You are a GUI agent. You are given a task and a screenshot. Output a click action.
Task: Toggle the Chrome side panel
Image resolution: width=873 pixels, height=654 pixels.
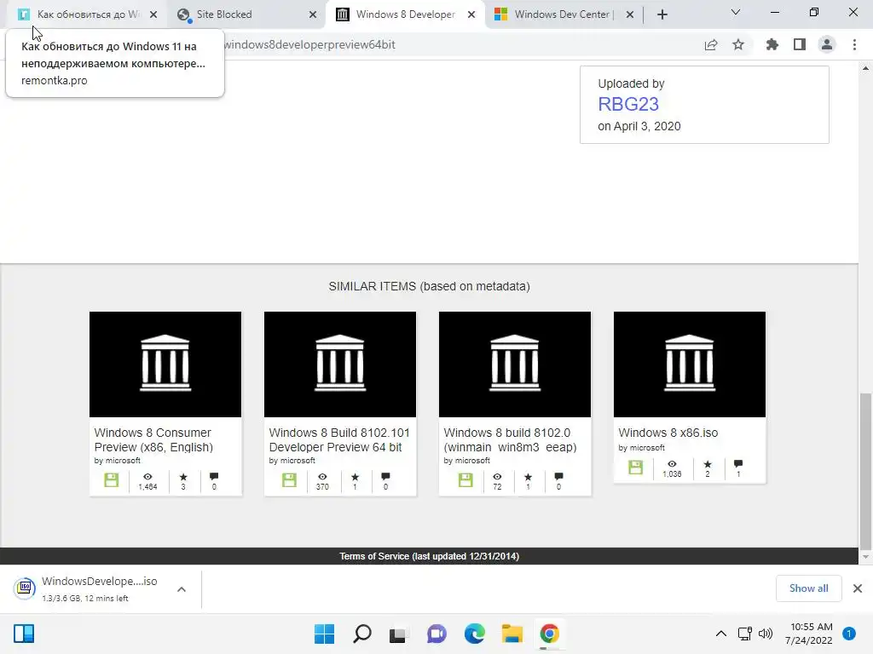tap(800, 44)
